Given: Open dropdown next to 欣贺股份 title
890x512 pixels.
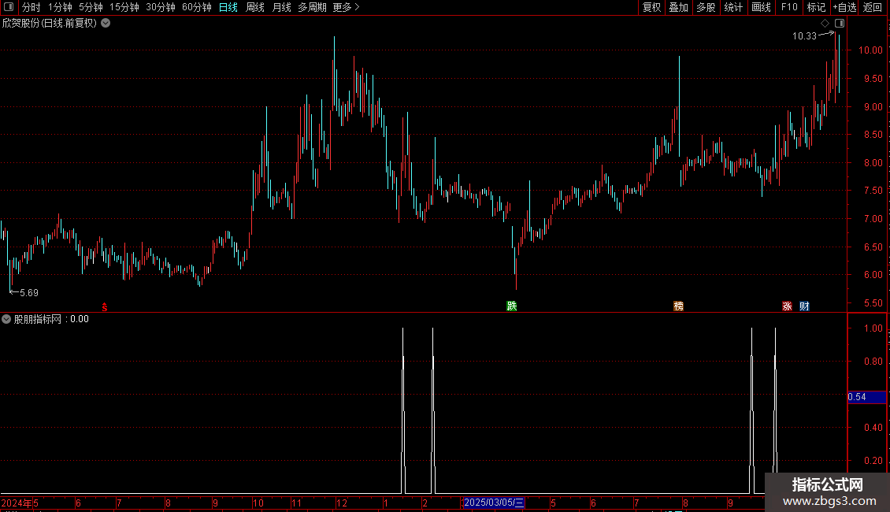Looking at the screenshot, I should 106,24.
